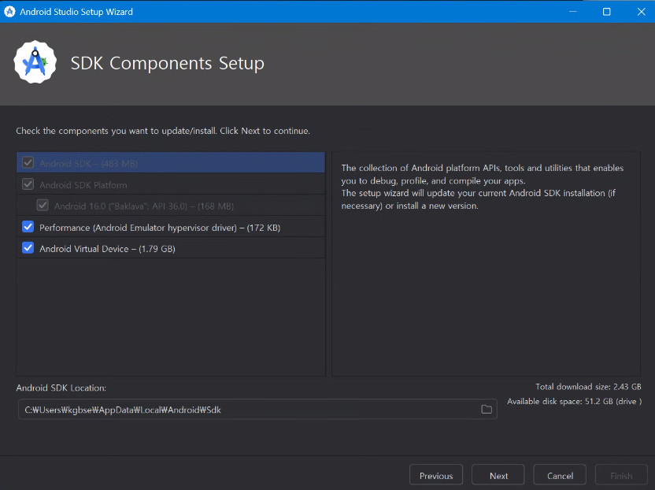Click the component description text panel
This screenshot has width=655, height=490.
click(486, 263)
